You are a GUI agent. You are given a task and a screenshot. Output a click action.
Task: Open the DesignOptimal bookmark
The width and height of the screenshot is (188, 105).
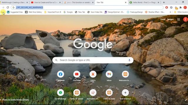[114, 12]
